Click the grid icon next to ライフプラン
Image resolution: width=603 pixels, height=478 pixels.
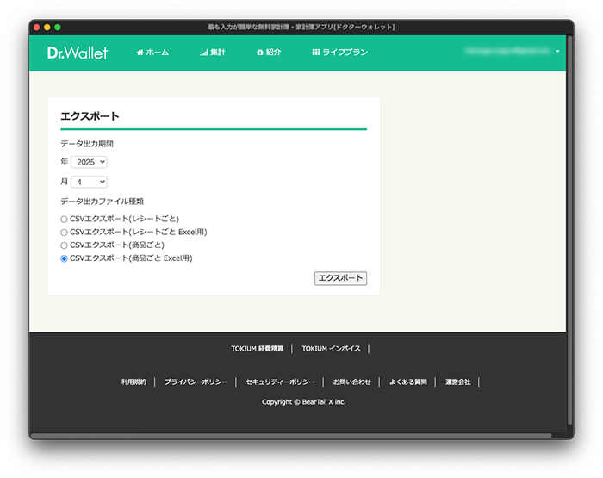pos(316,52)
